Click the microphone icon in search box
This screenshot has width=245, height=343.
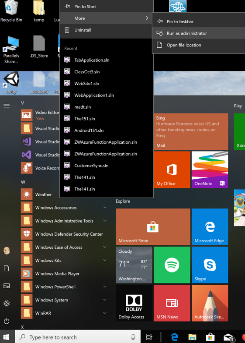(x=133, y=337)
